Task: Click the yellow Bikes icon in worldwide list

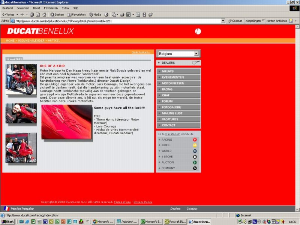Action: coord(195,145)
